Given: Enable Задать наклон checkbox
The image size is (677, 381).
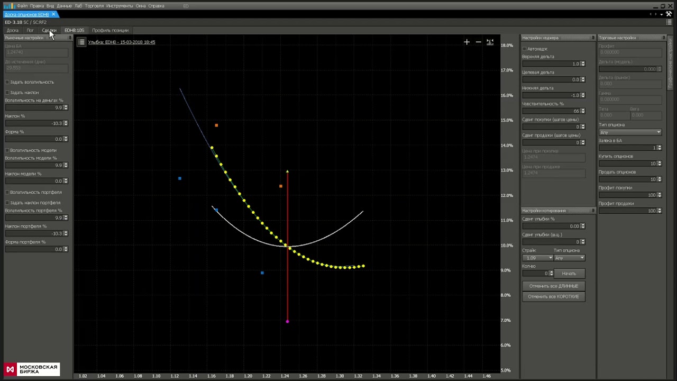Looking at the screenshot, I should click(7, 93).
